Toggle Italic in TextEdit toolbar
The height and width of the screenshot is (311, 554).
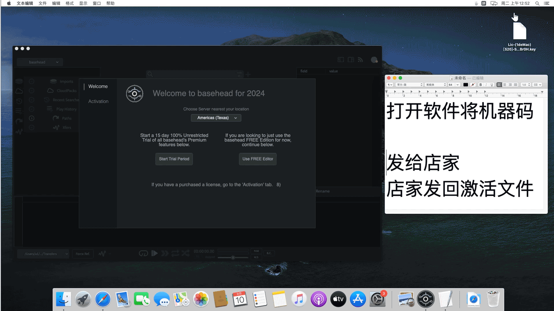(x=486, y=85)
